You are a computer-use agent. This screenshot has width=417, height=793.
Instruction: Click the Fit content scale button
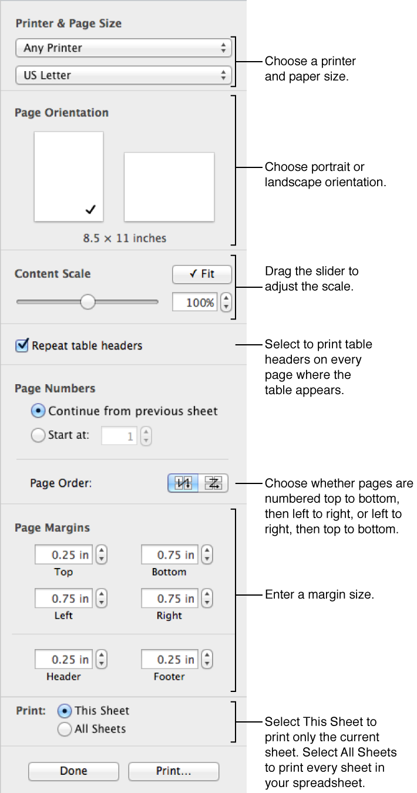pos(201,274)
